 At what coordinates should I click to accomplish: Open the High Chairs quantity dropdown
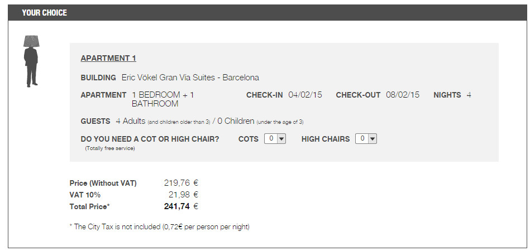click(x=366, y=139)
